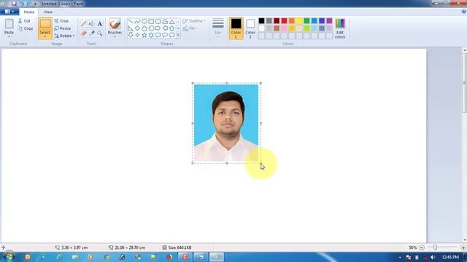Image resolution: width=467 pixels, height=262 pixels.
Task: Pick the black color swatch
Action: click(x=261, y=21)
